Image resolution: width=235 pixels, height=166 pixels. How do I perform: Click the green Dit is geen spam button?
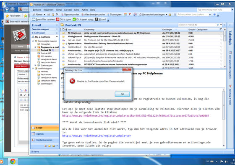[83, 19]
